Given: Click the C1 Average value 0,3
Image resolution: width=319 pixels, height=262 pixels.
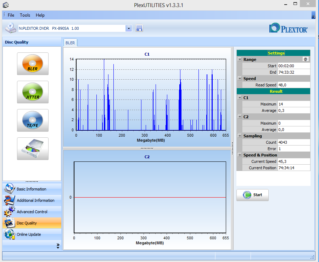Looking at the screenshot, I should (x=294, y=110).
